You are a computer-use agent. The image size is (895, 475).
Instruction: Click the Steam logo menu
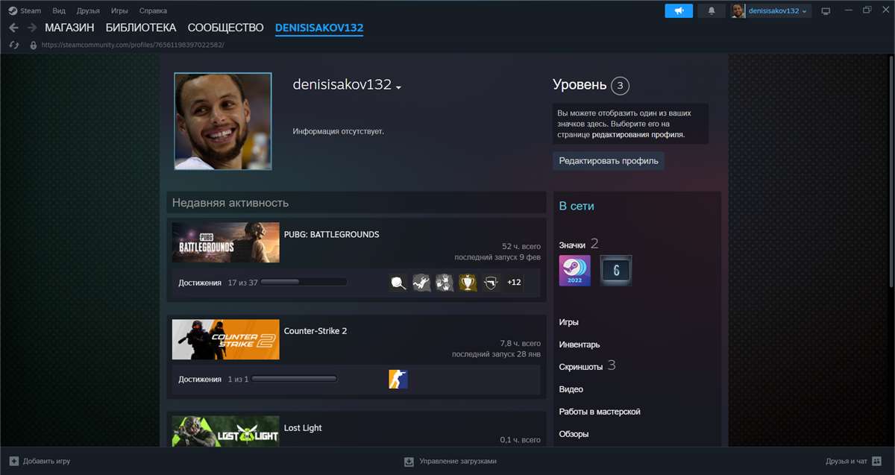point(13,11)
